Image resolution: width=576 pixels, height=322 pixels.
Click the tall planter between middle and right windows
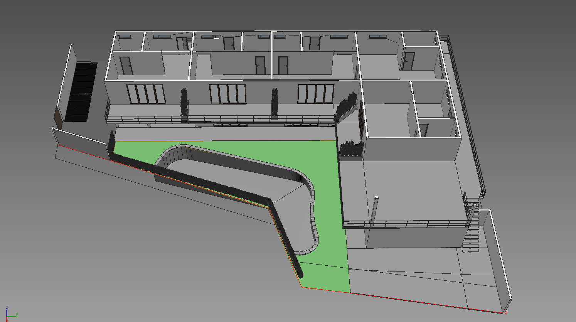pyautogui.click(x=275, y=103)
